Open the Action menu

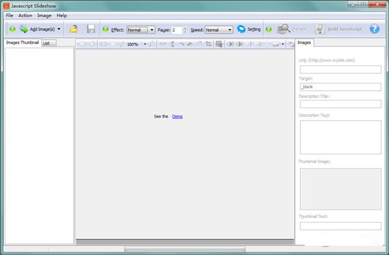(x=25, y=16)
